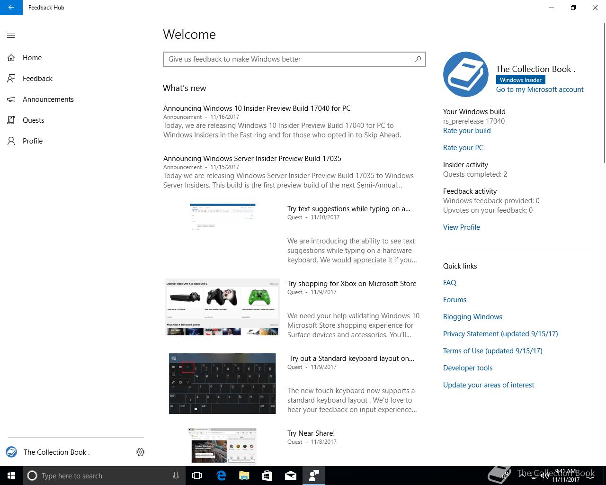This screenshot has height=485, width=606.
Task: Select Home in the navigation pane
Action: [32, 58]
